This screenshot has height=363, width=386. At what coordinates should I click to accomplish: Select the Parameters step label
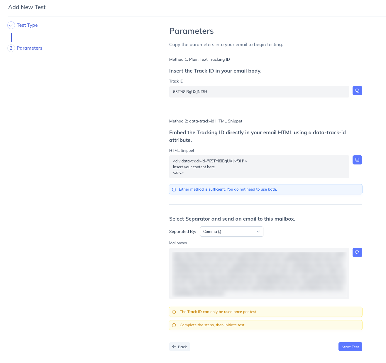click(30, 48)
